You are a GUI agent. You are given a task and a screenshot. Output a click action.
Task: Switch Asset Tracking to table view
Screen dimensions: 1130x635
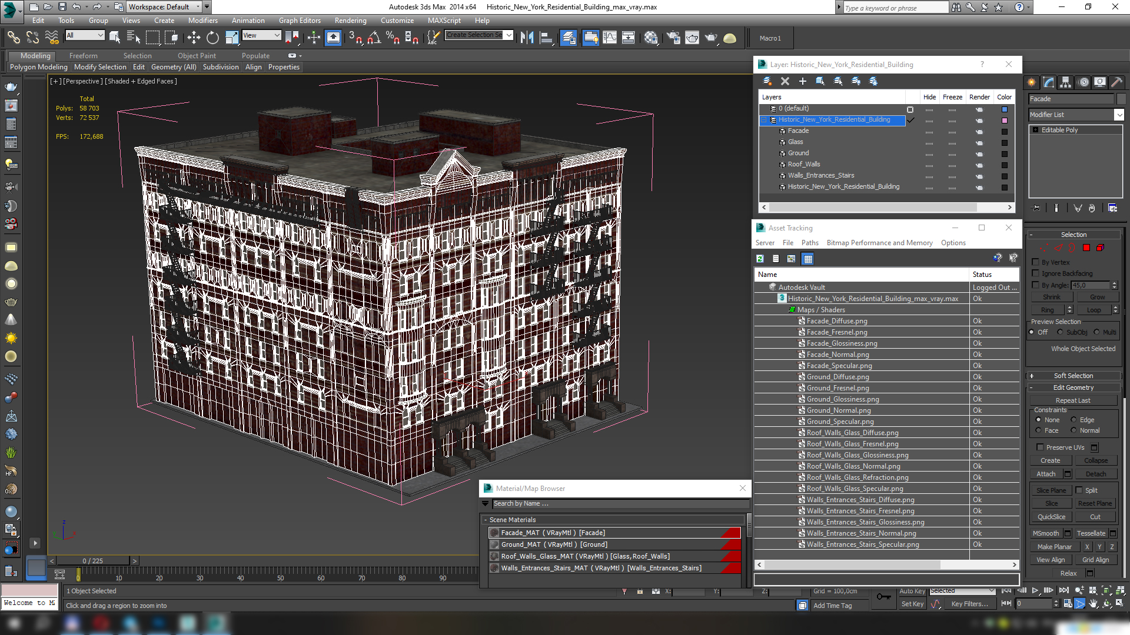coord(807,259)
